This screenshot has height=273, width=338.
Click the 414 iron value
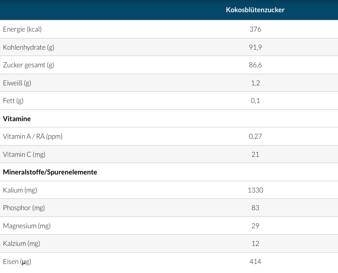click(255, 261)
